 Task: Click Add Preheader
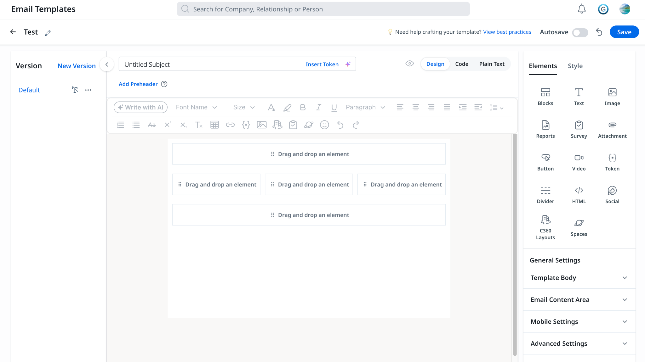(138, 84)
